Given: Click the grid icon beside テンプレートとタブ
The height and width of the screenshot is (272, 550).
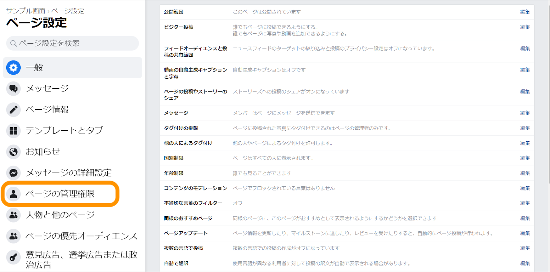Looking at the screenshot, I should click(13, 131).
